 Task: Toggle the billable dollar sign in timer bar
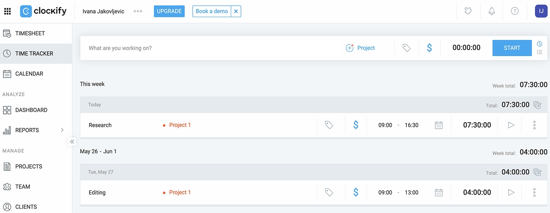pos(430,48)
